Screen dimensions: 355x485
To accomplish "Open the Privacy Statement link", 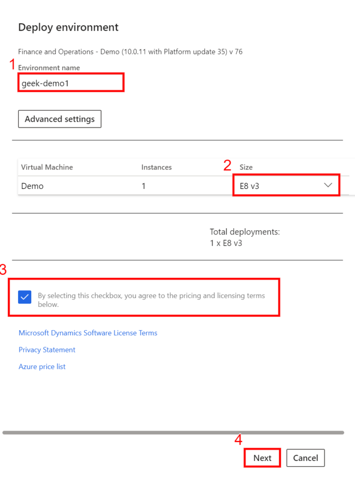I will click(x=47, y=350).
